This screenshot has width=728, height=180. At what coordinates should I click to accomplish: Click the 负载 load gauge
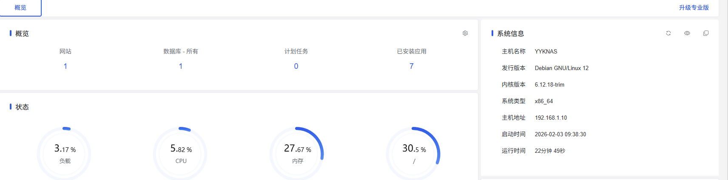[65, 153]
